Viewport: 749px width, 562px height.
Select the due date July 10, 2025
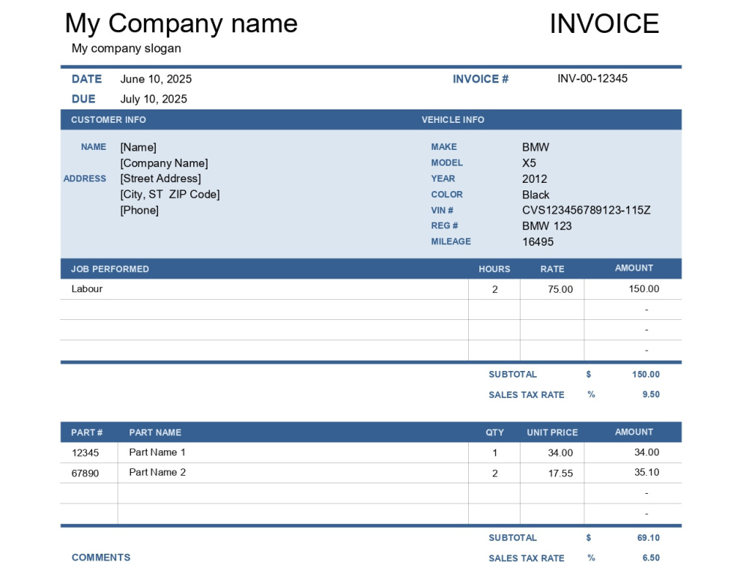154,99
